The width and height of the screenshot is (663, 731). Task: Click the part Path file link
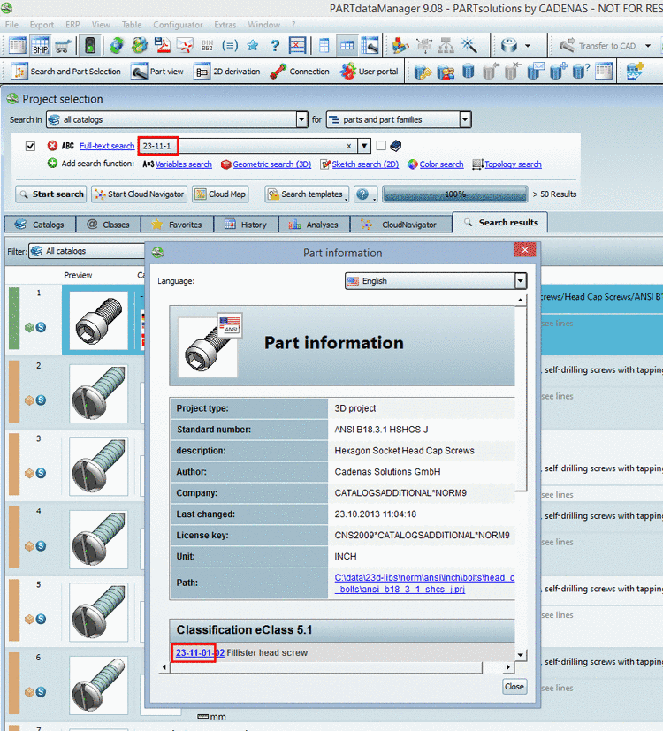(x=424, y=583)
